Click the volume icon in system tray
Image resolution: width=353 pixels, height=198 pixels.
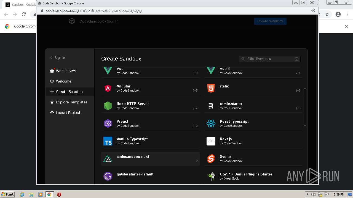click(314, 194)
